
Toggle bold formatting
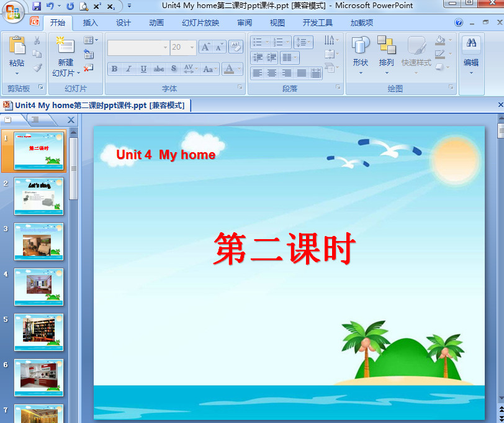coord(114,69)
